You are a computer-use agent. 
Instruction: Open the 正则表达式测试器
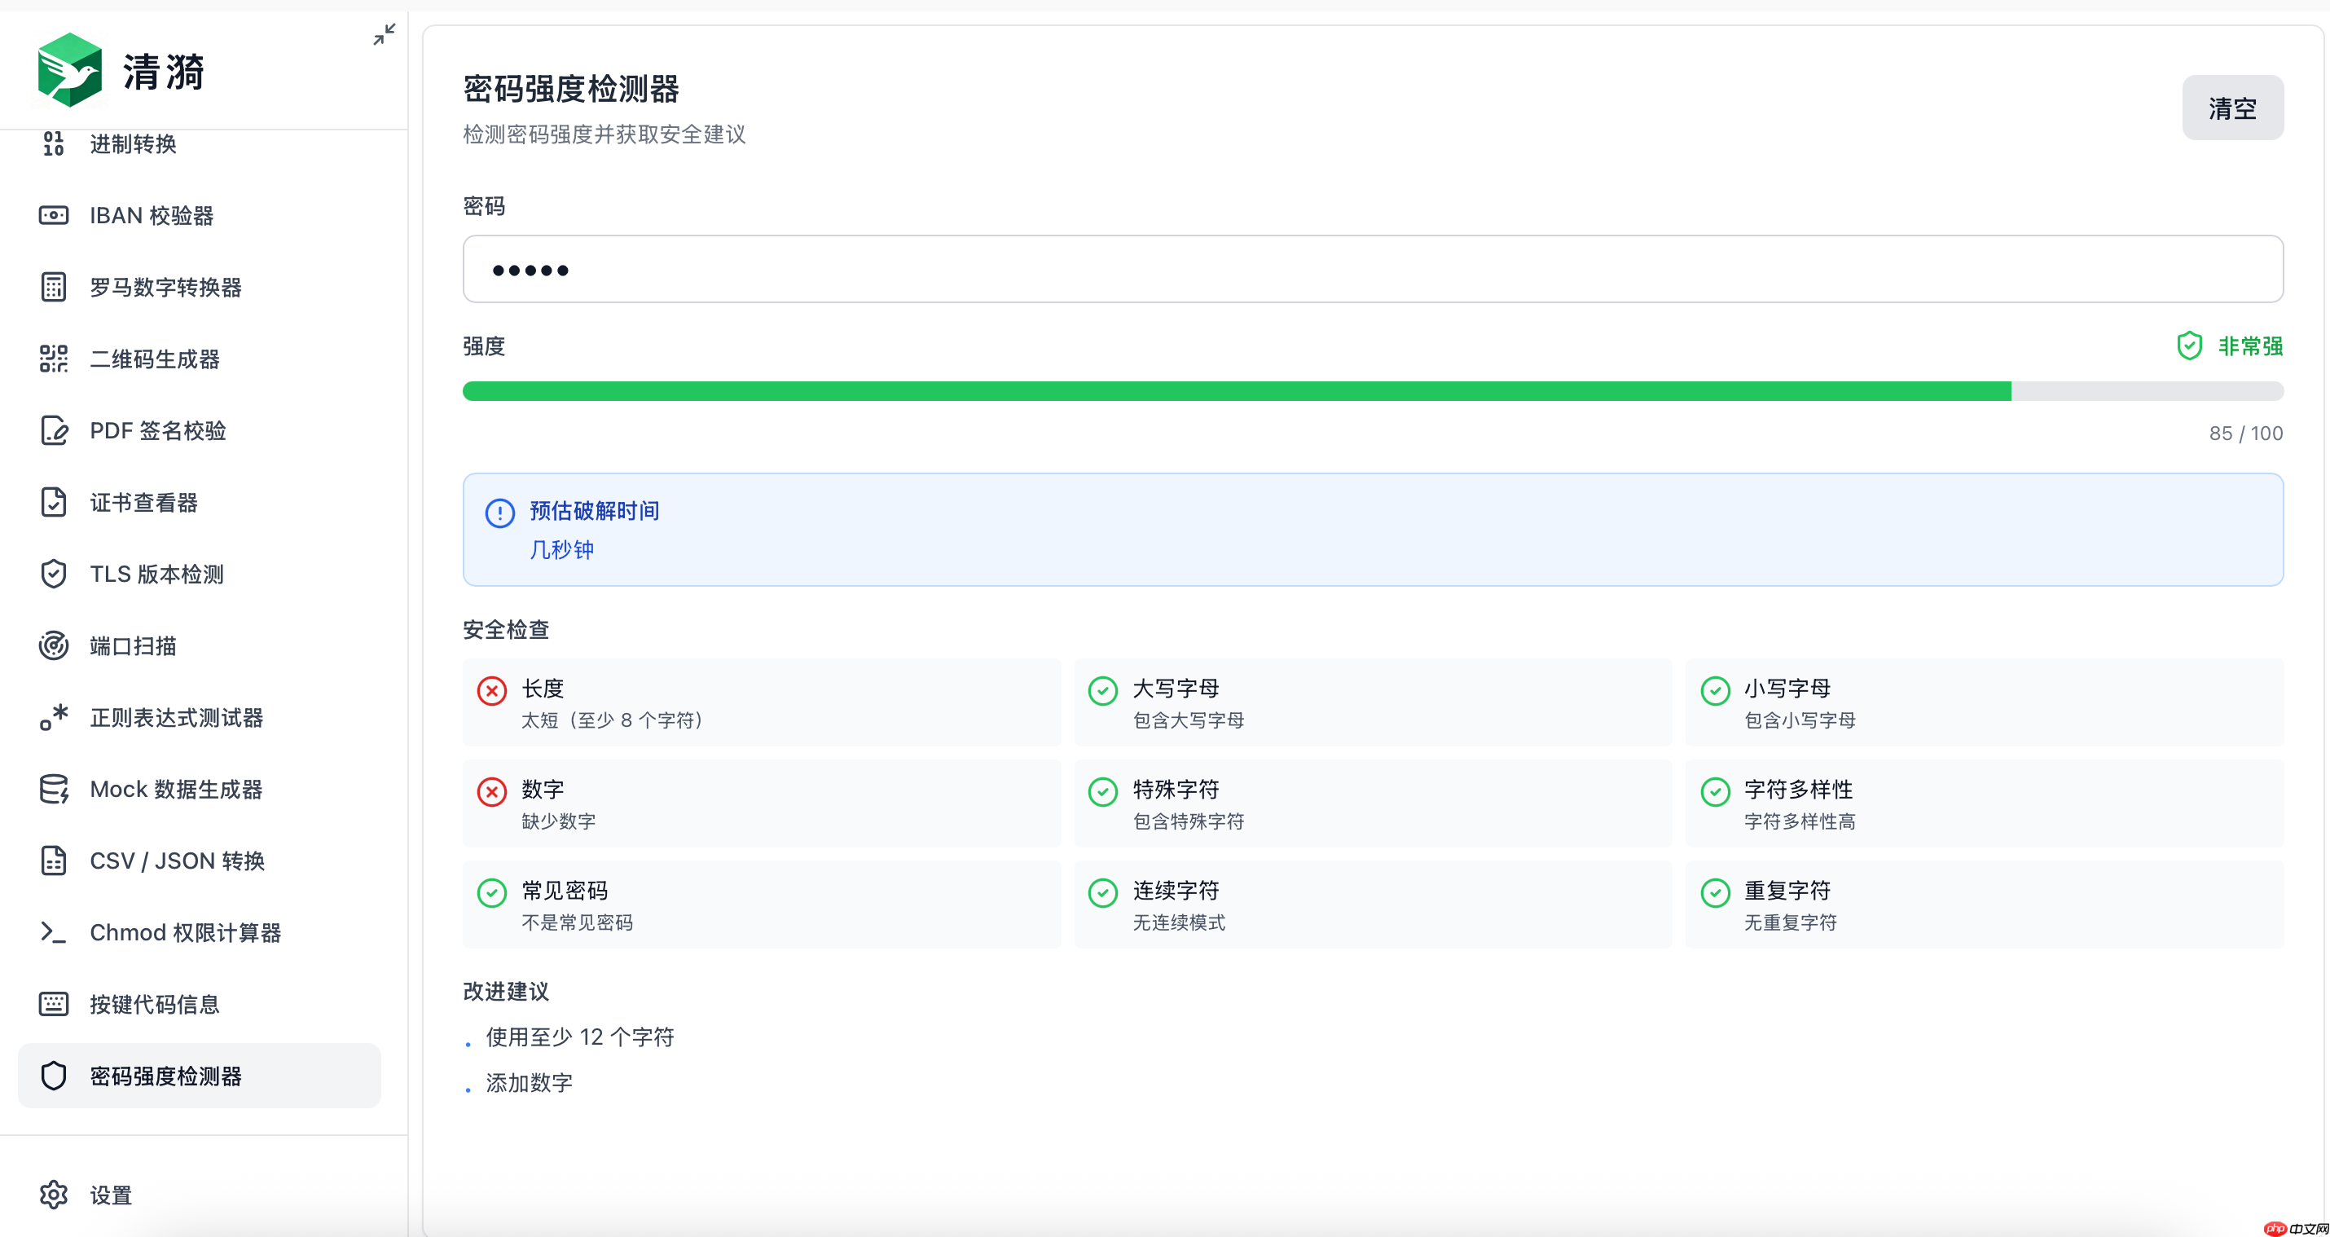[175, 718]
